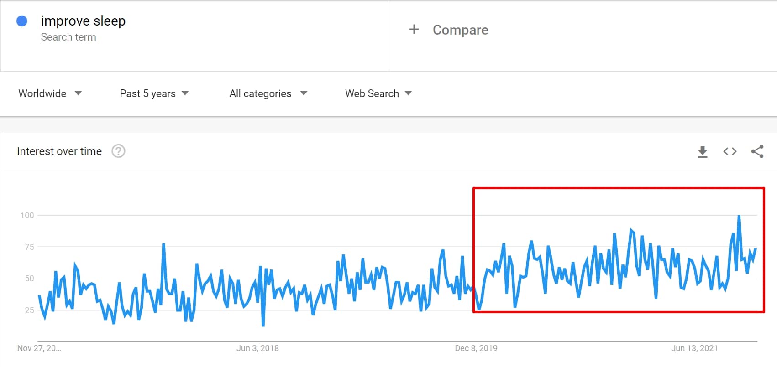Share the interest over time chart
The height and width of the screenshot is (367, 777).
(757, 151)
